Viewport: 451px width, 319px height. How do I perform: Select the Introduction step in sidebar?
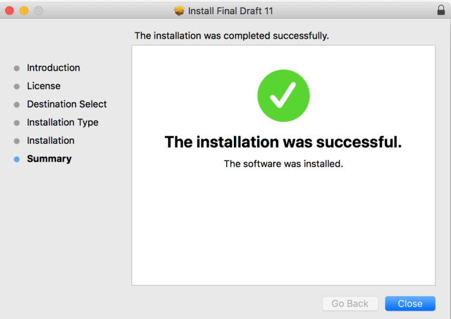coord(53,68)
